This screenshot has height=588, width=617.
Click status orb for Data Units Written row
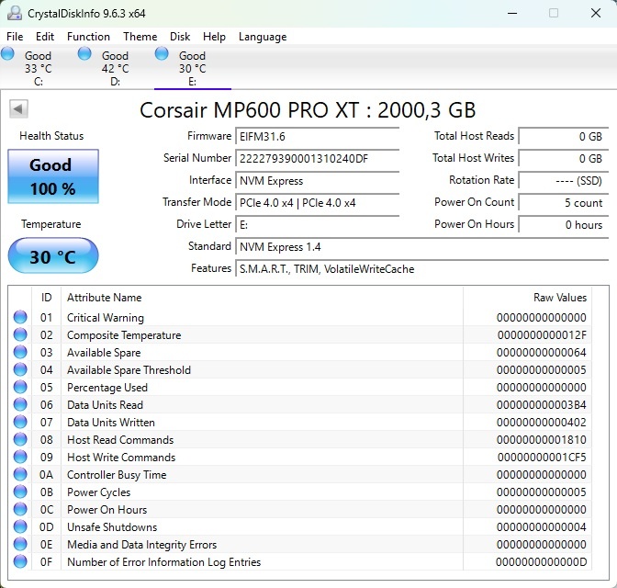point(20,422)
